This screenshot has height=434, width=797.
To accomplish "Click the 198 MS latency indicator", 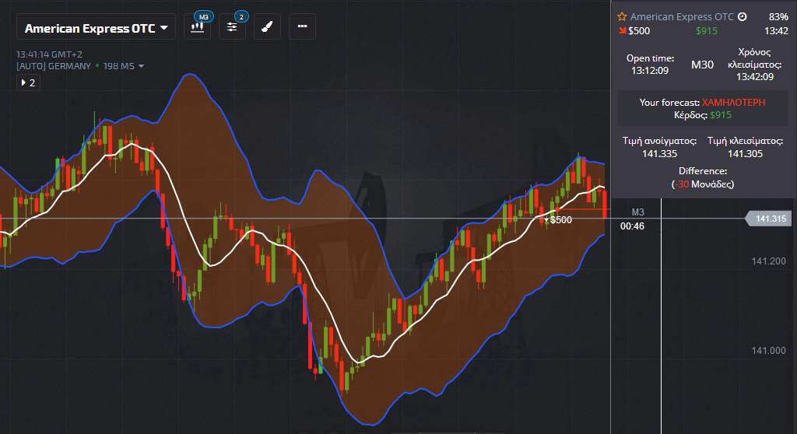I will coord(119,66).
